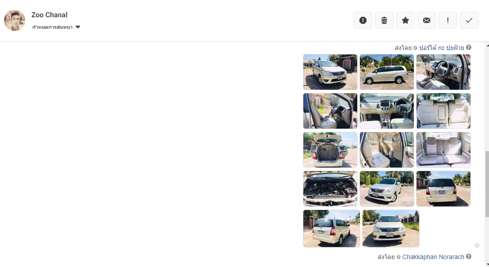The image size is (489, 267).
Task: Open the open-trunk rear view photo
Action: point(330,150)
